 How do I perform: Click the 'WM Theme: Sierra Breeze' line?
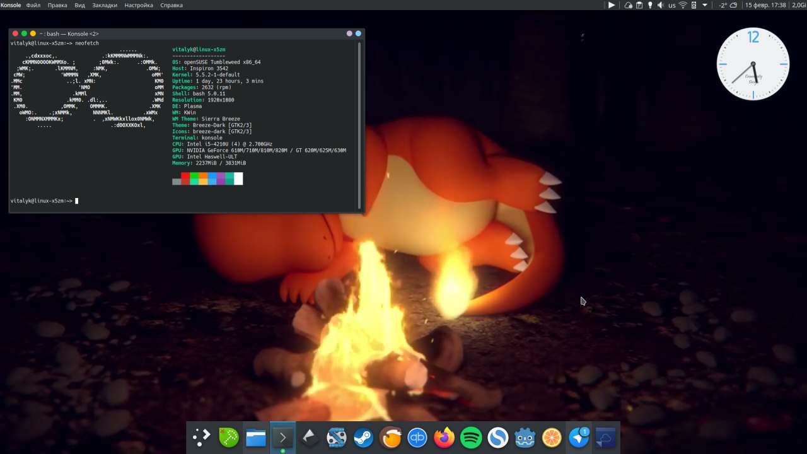tap(206, 119)
